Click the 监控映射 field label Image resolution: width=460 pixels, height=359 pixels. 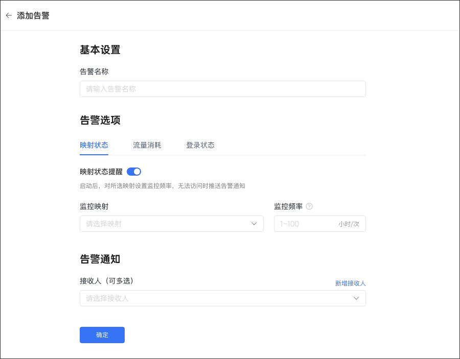pos(94,206)
